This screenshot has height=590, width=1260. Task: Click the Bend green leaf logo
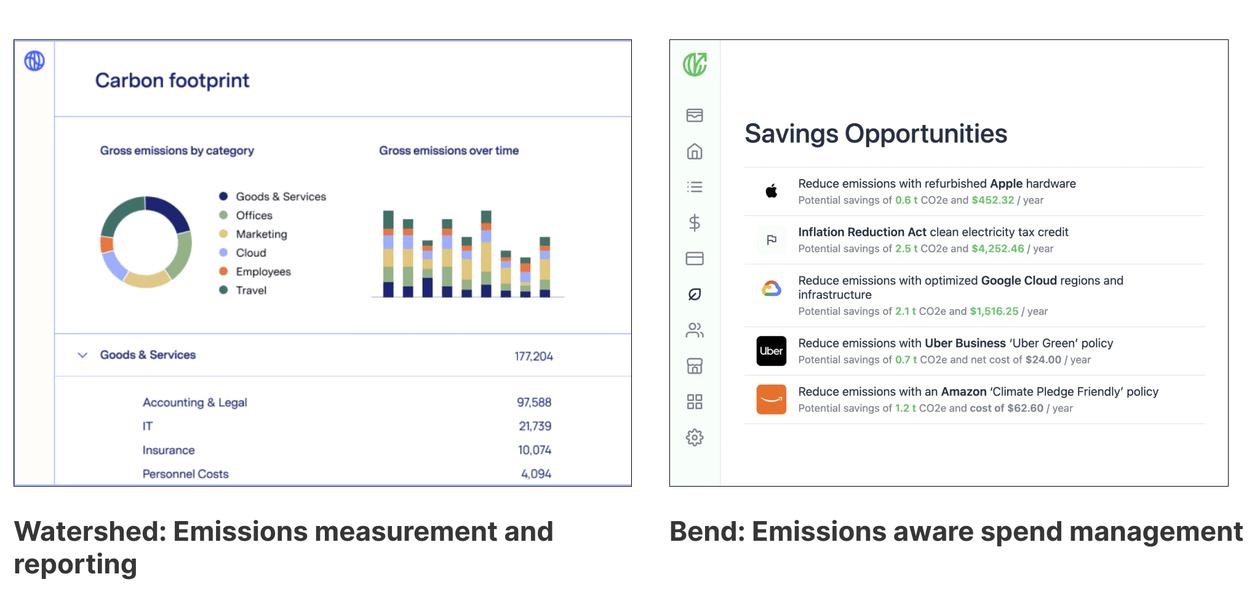(x=695, y=64)
